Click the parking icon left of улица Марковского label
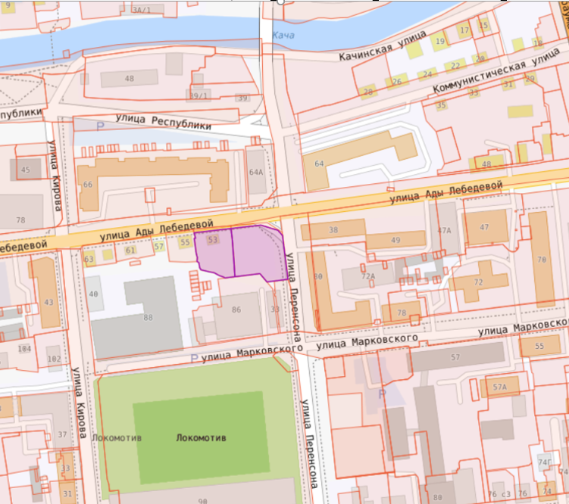 pyautogui.click(x=194, y=358)
